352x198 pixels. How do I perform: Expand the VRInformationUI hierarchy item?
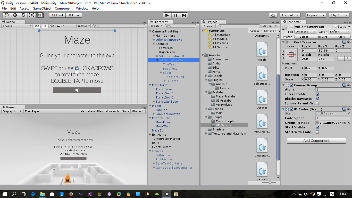pos(157,56)
